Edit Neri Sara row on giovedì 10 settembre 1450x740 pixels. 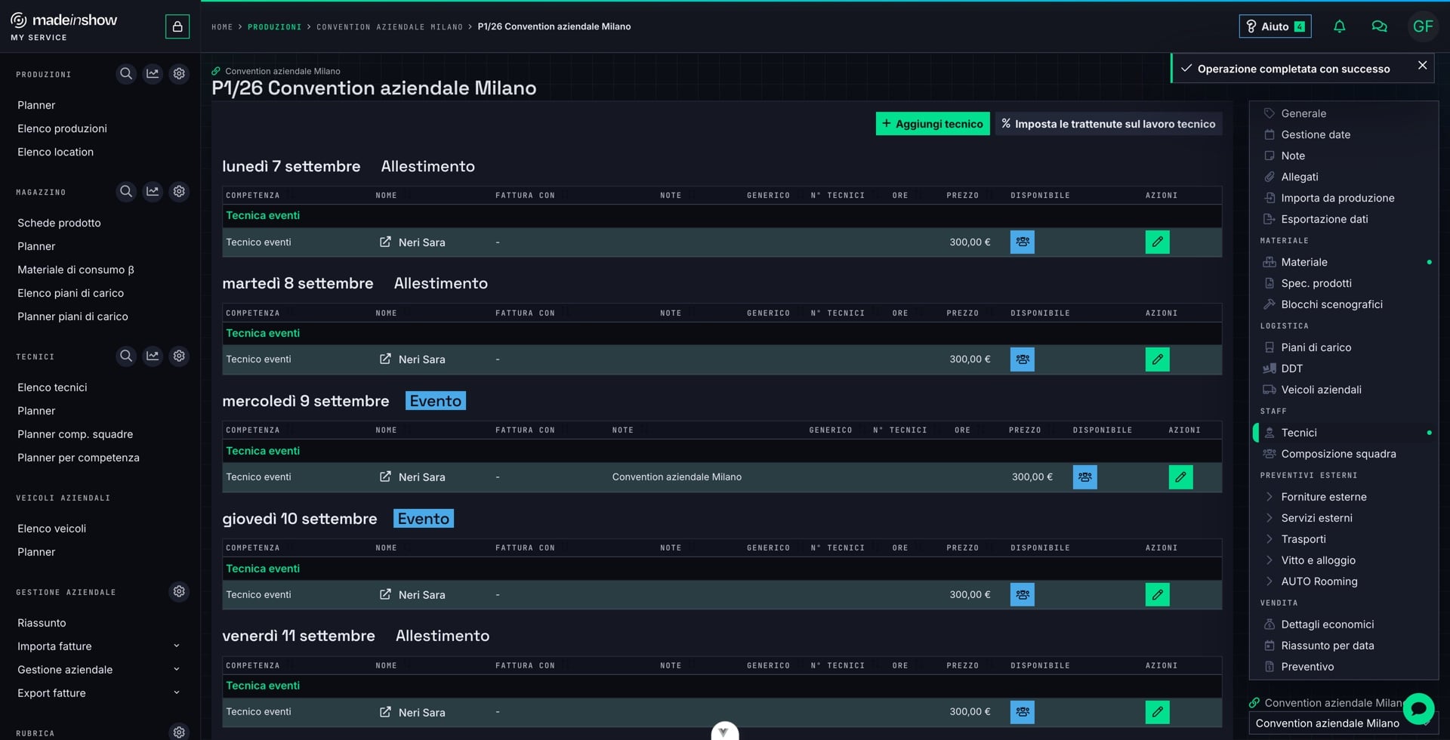click(x=1157, y=595)
